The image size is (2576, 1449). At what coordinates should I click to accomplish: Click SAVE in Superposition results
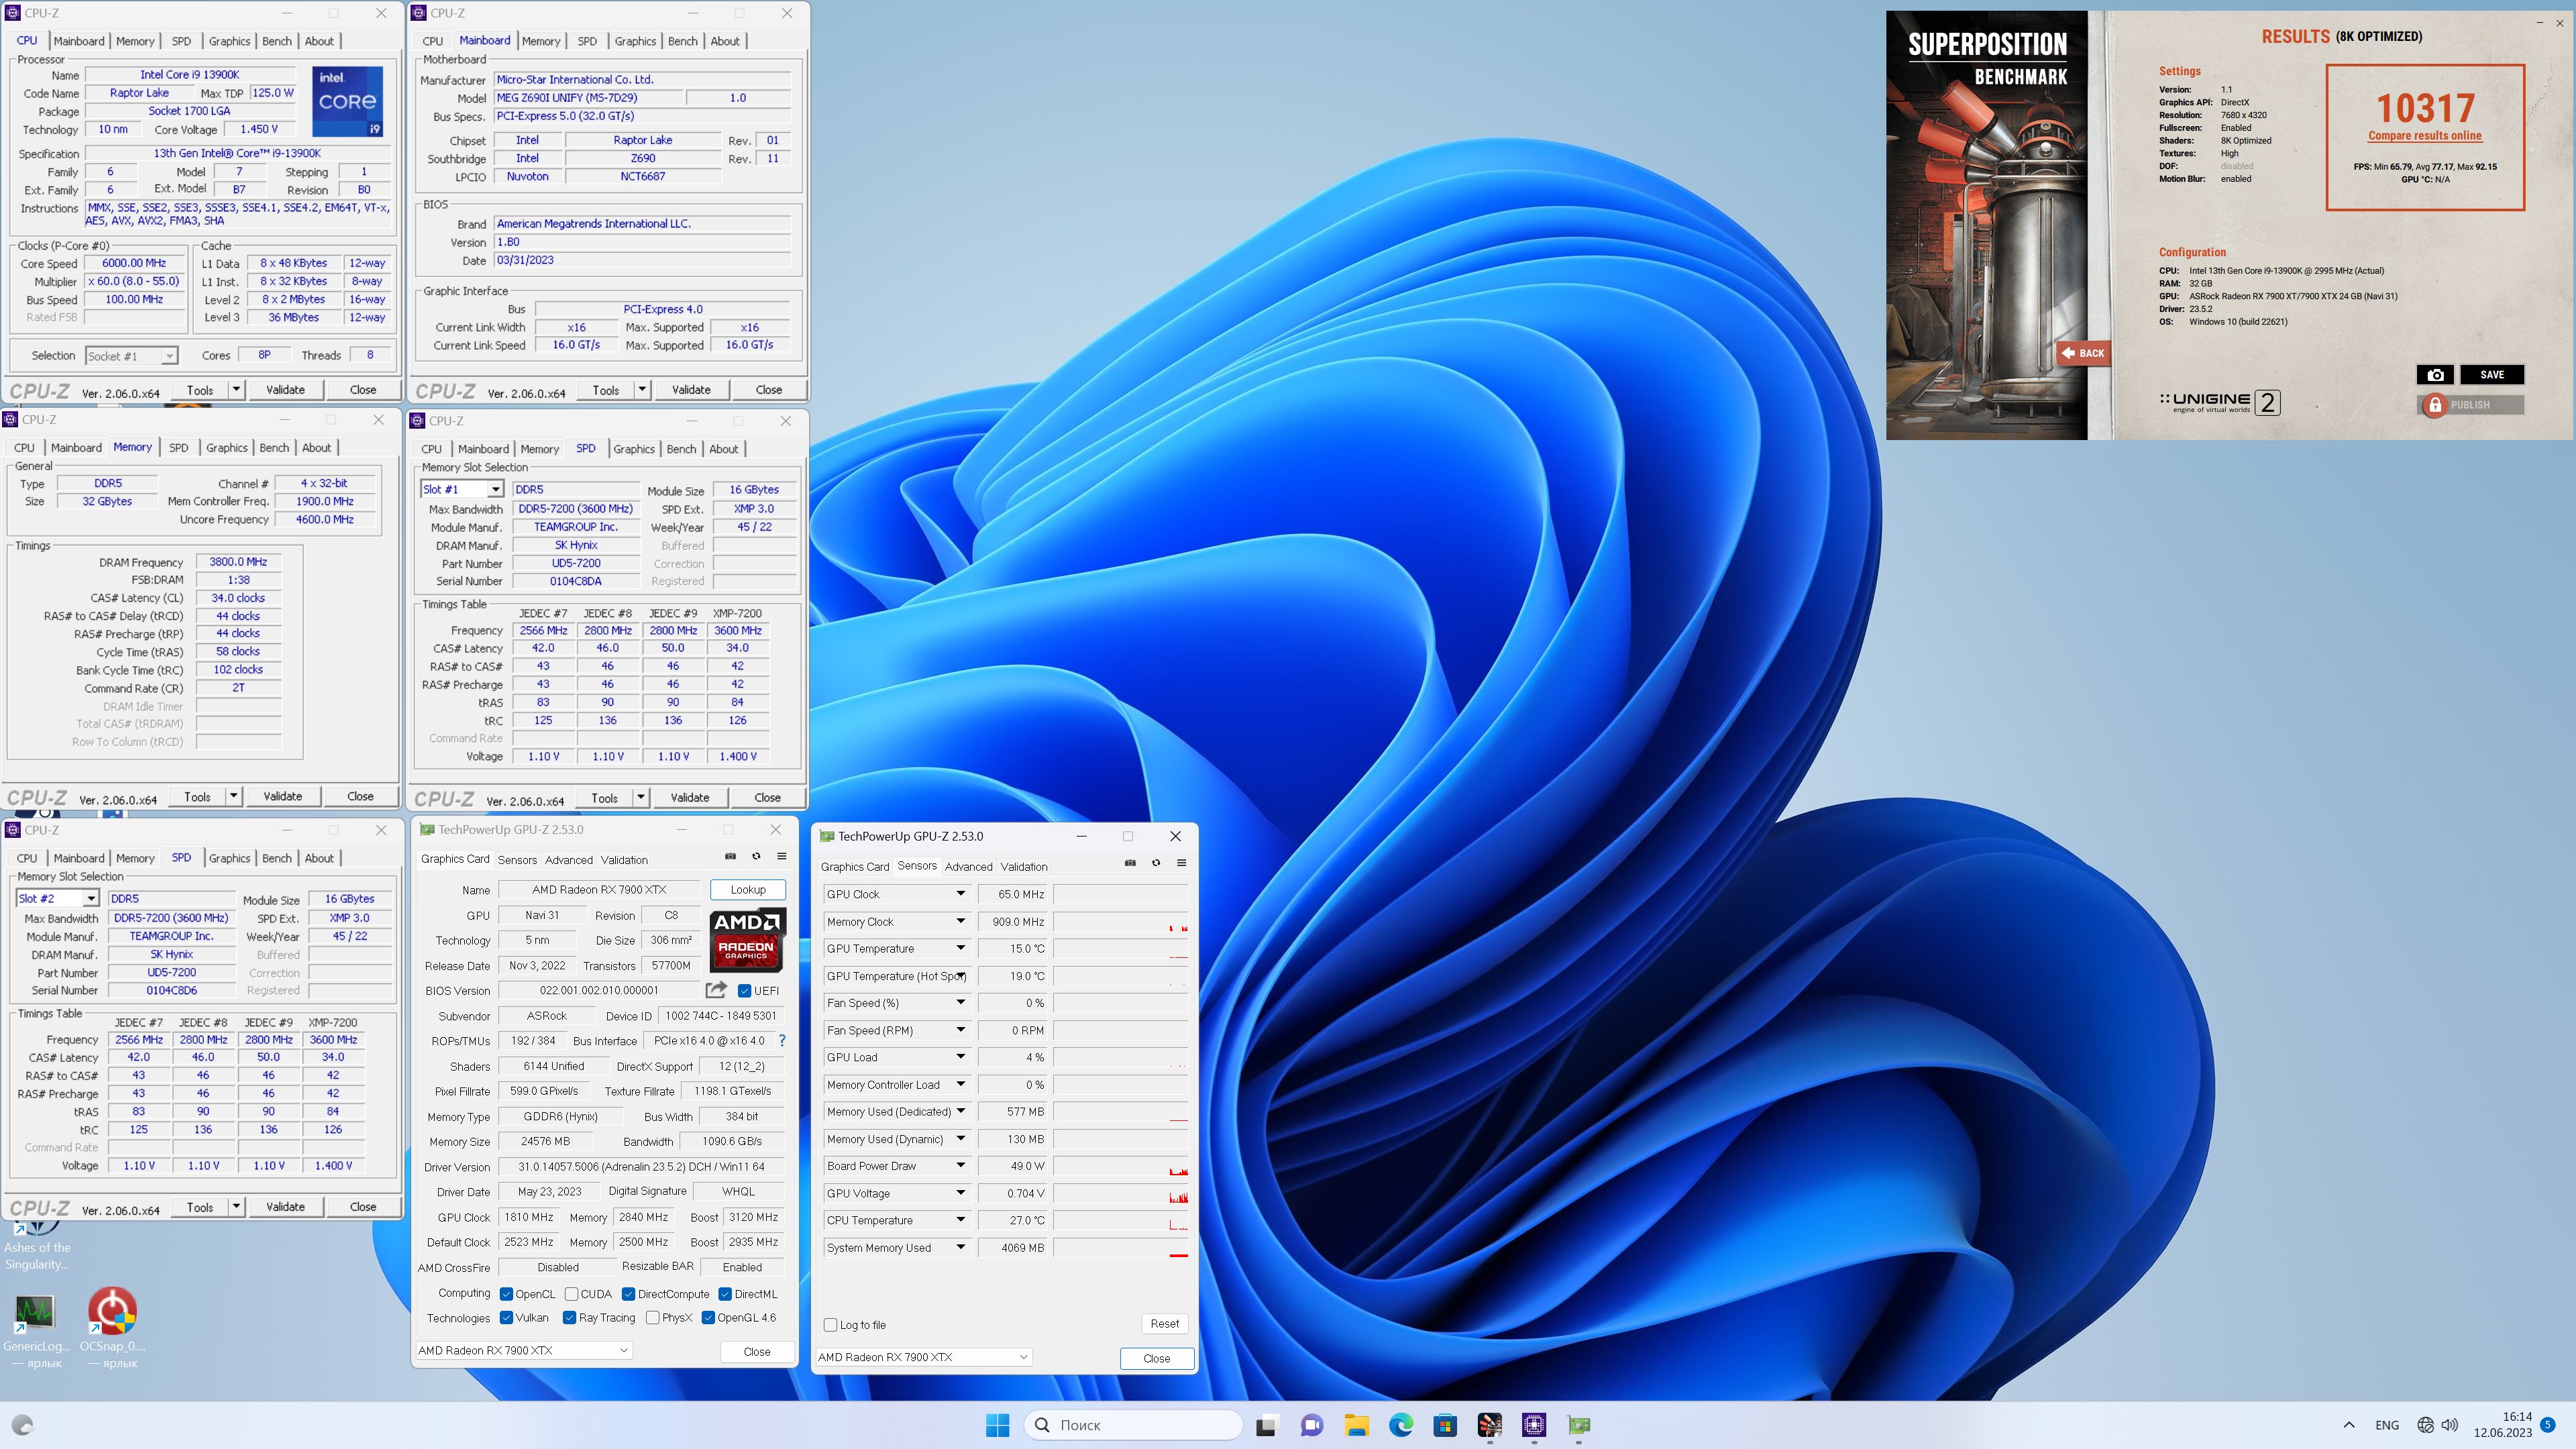click(2492, 375)
